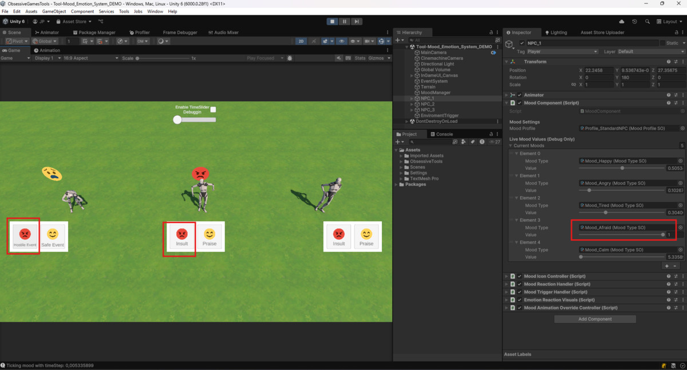Viewport: 687px width, 370px height.
Task: Toggle the NPC_1 active checkbox in Inspector
Action: click(x=522, y=43)
